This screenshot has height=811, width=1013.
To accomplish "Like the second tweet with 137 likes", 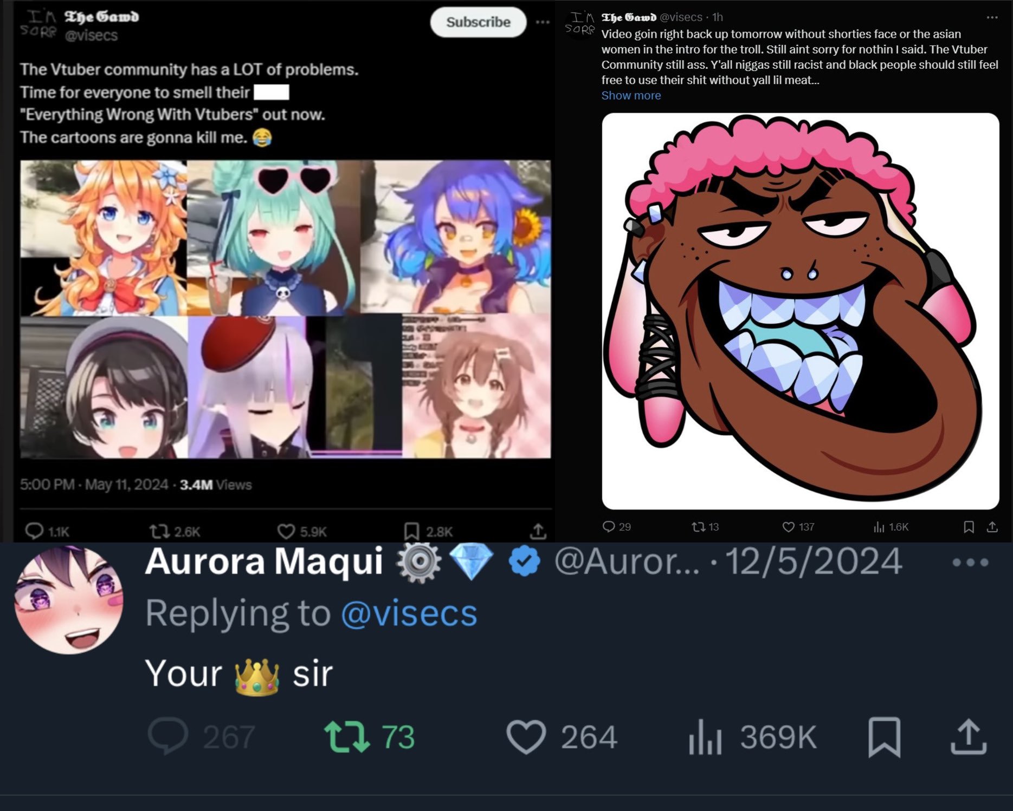I will [x=798, y=527].
